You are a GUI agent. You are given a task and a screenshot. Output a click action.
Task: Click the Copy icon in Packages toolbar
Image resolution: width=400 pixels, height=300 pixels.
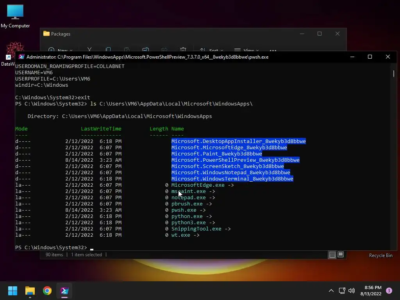coord(108,49)
